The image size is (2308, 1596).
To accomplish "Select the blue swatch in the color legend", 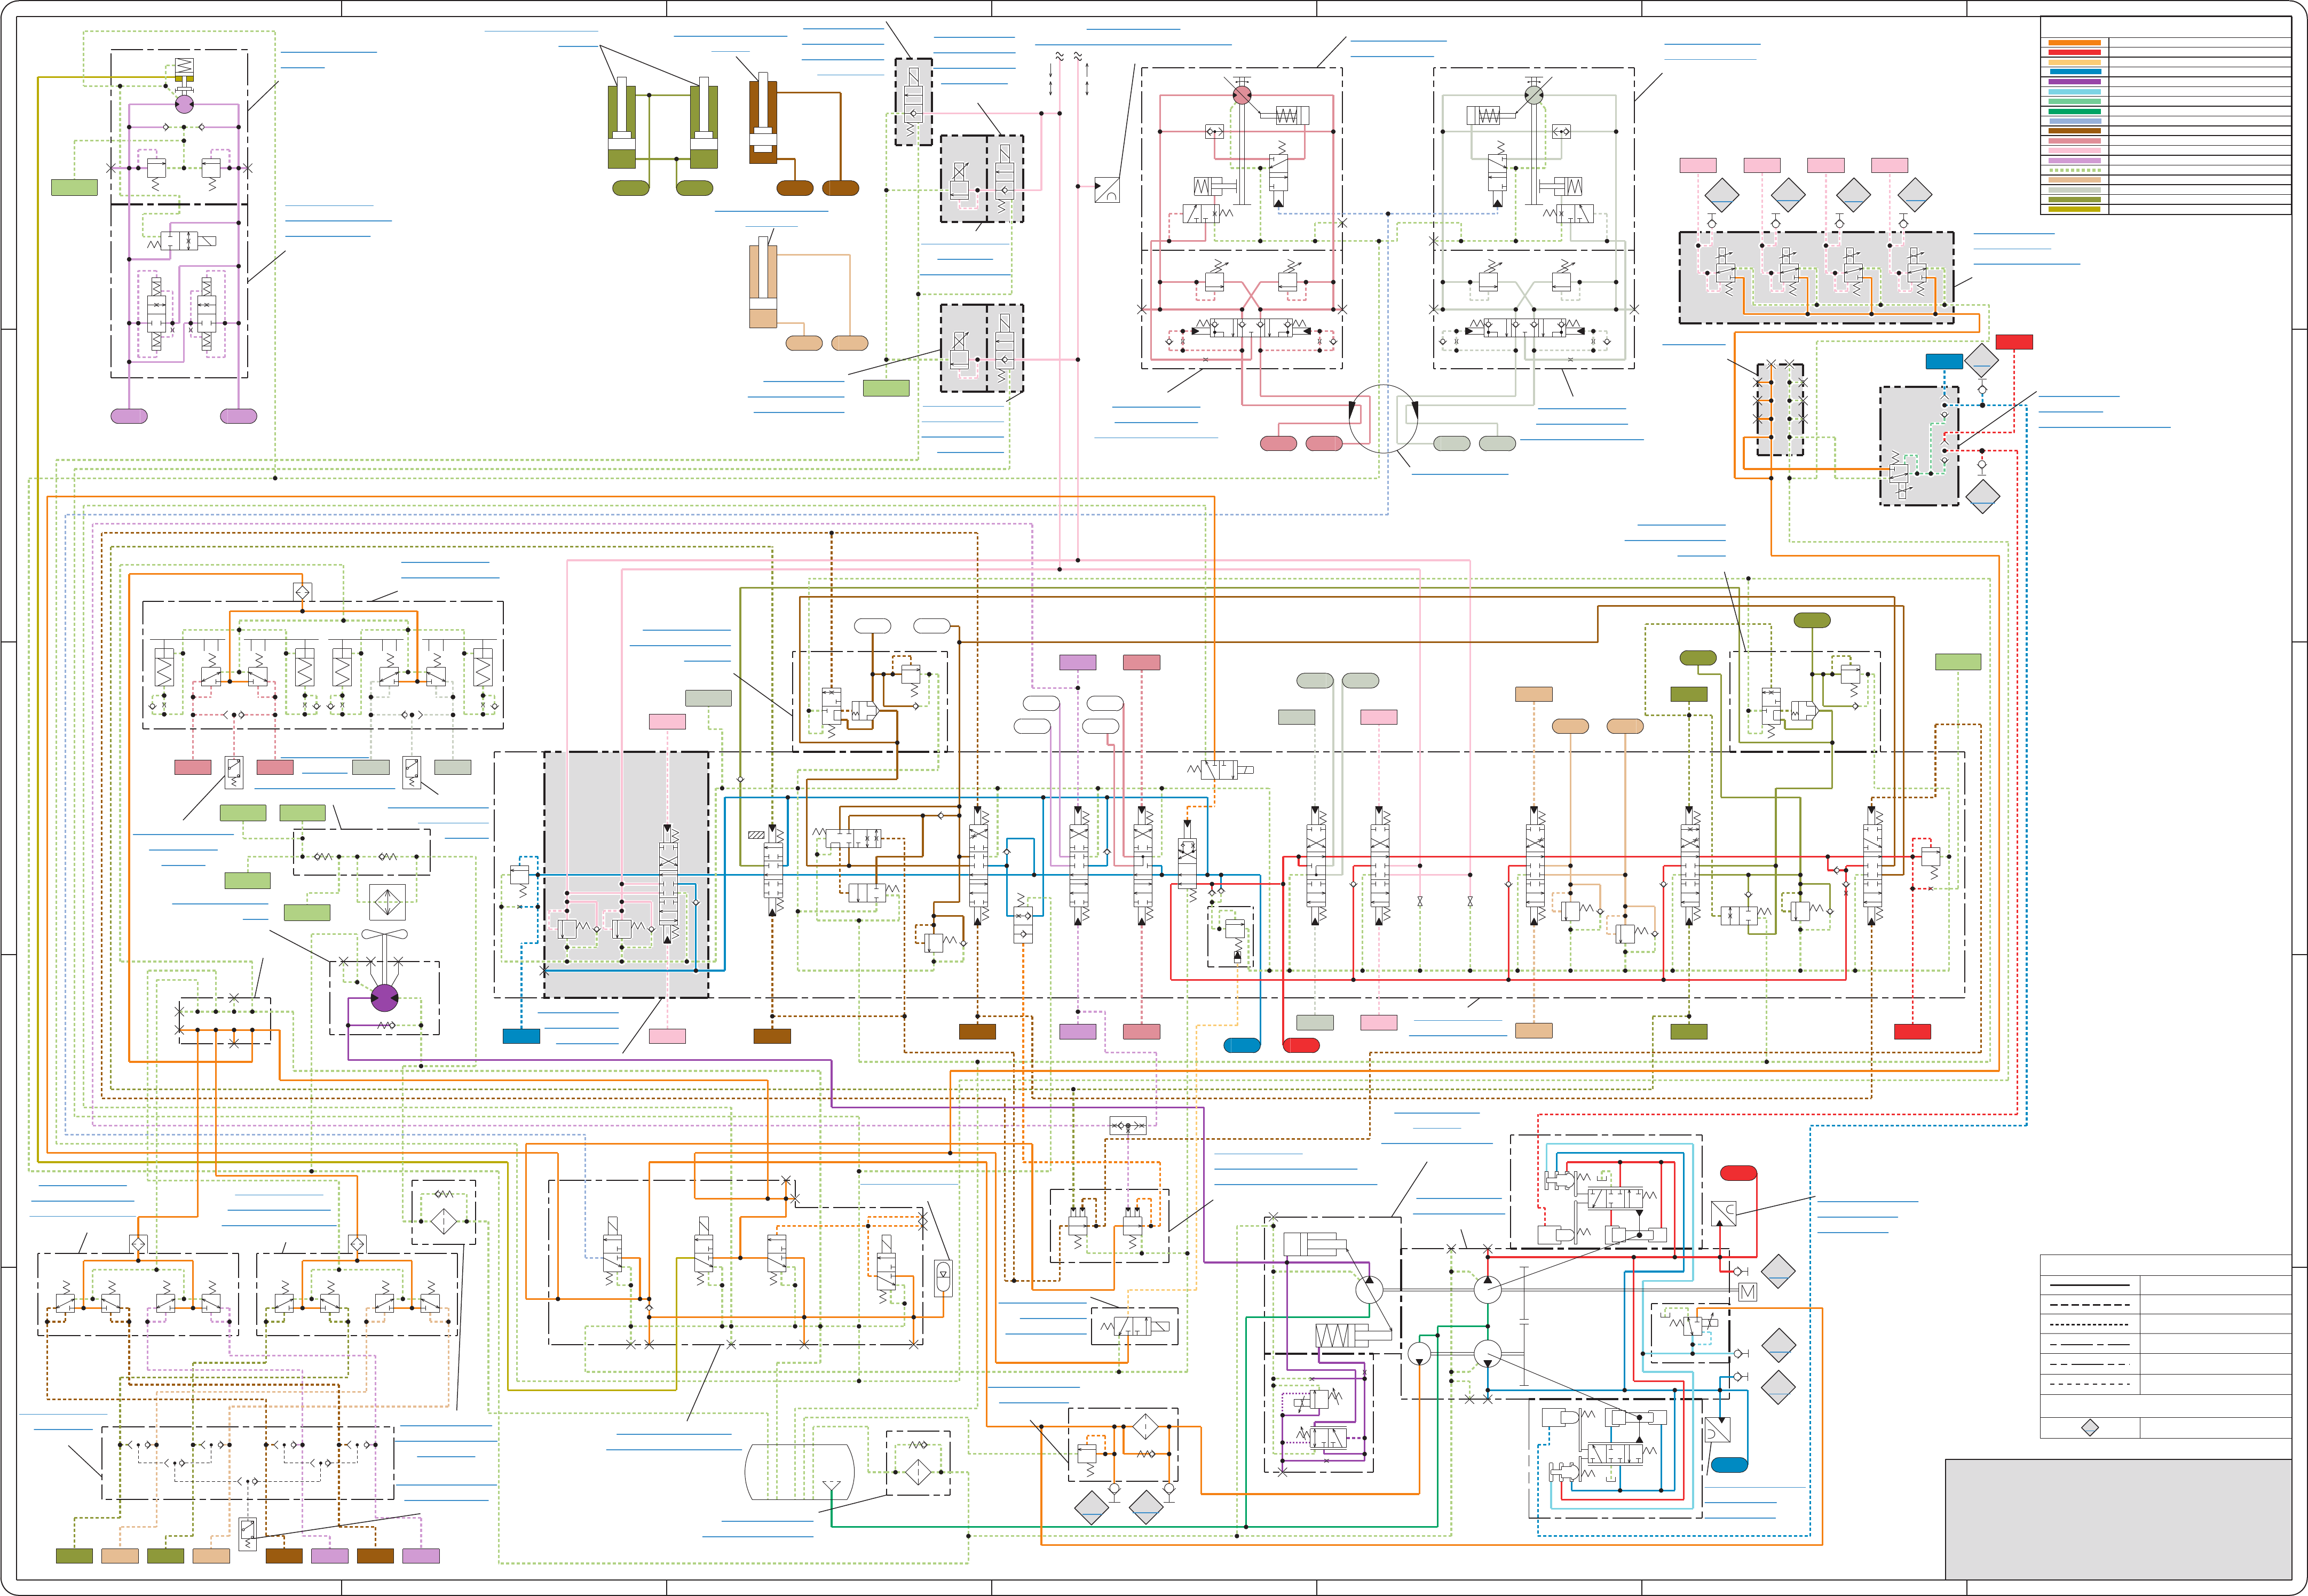I will [2076, 72].
